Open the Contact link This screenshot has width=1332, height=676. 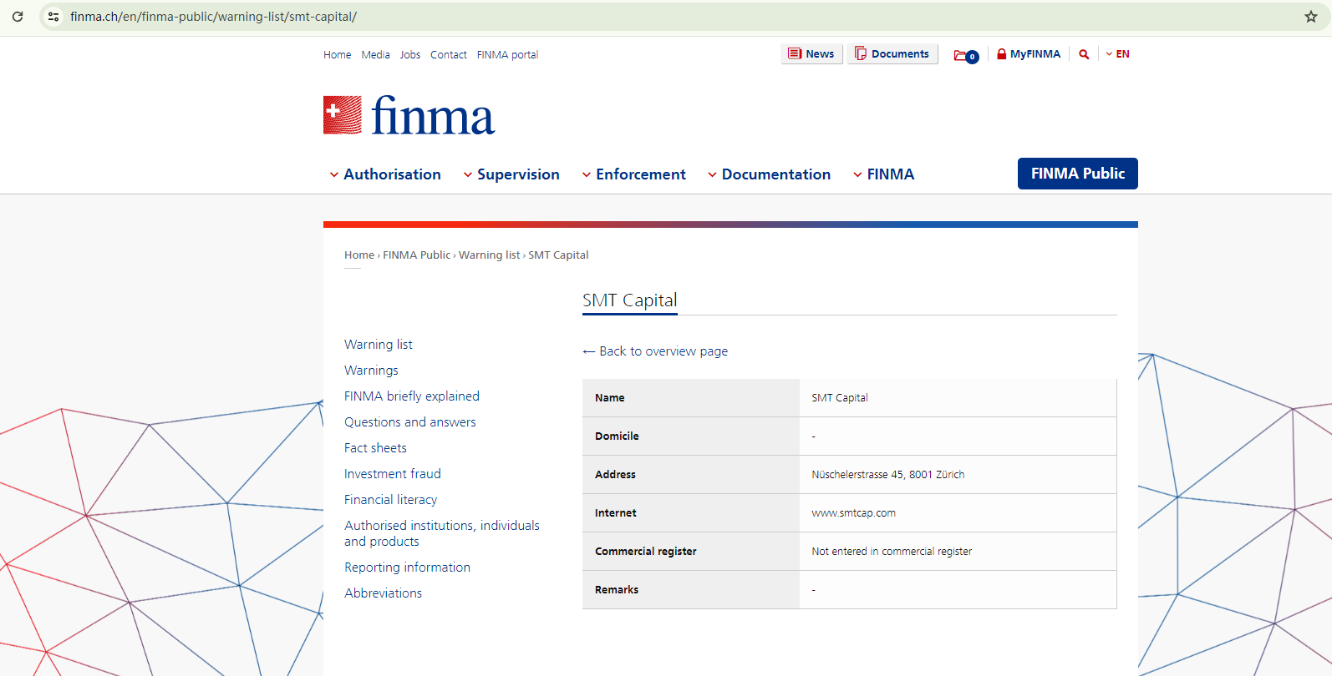point(449,55)
